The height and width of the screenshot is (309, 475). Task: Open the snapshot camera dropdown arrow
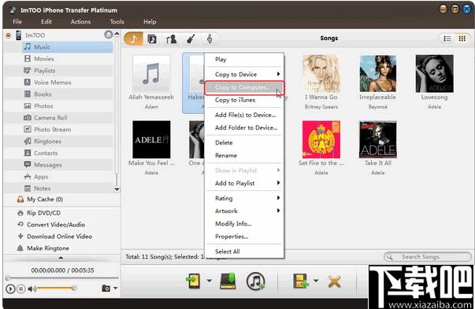pos(116,288)
